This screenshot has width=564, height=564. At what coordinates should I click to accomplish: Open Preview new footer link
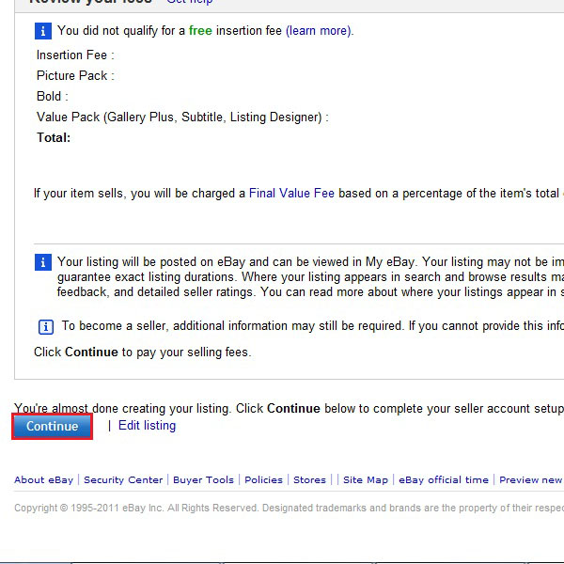tap(531, 479)
